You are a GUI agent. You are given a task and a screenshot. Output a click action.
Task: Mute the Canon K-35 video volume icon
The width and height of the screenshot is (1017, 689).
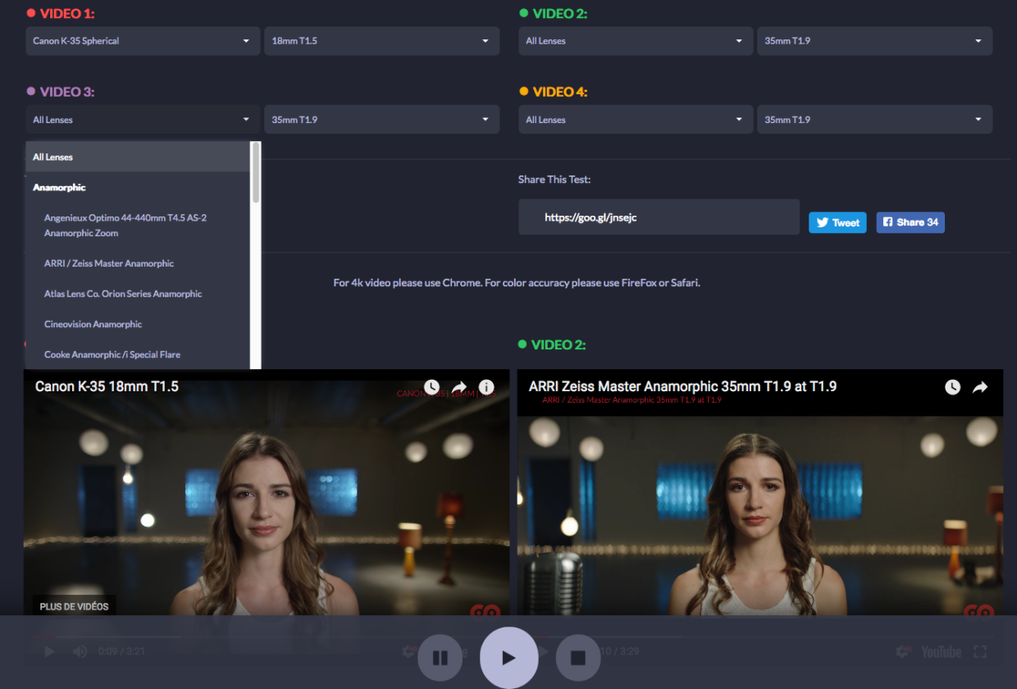pyautogui.click(x=80, y=652)
